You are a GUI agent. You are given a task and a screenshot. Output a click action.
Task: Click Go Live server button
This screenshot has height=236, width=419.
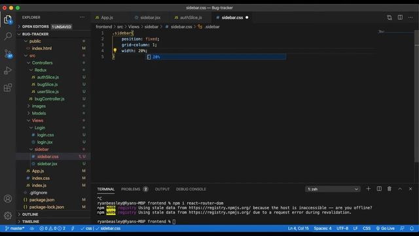pos(386,229)
